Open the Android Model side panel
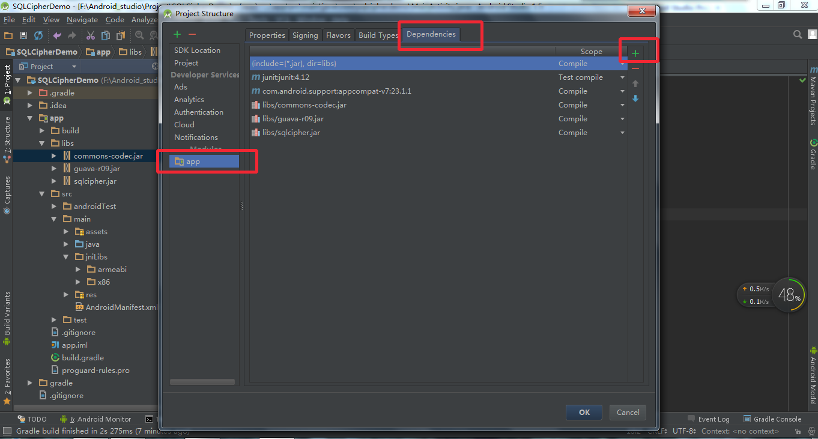 [x=813, y=375]
